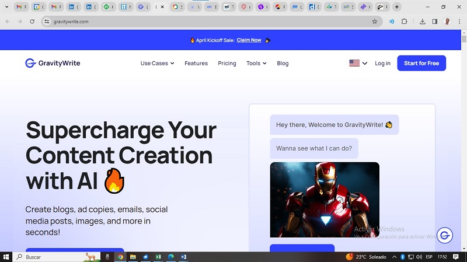467x262 pixels.
Task: Go back to the previous page
Action: (8, 22)
